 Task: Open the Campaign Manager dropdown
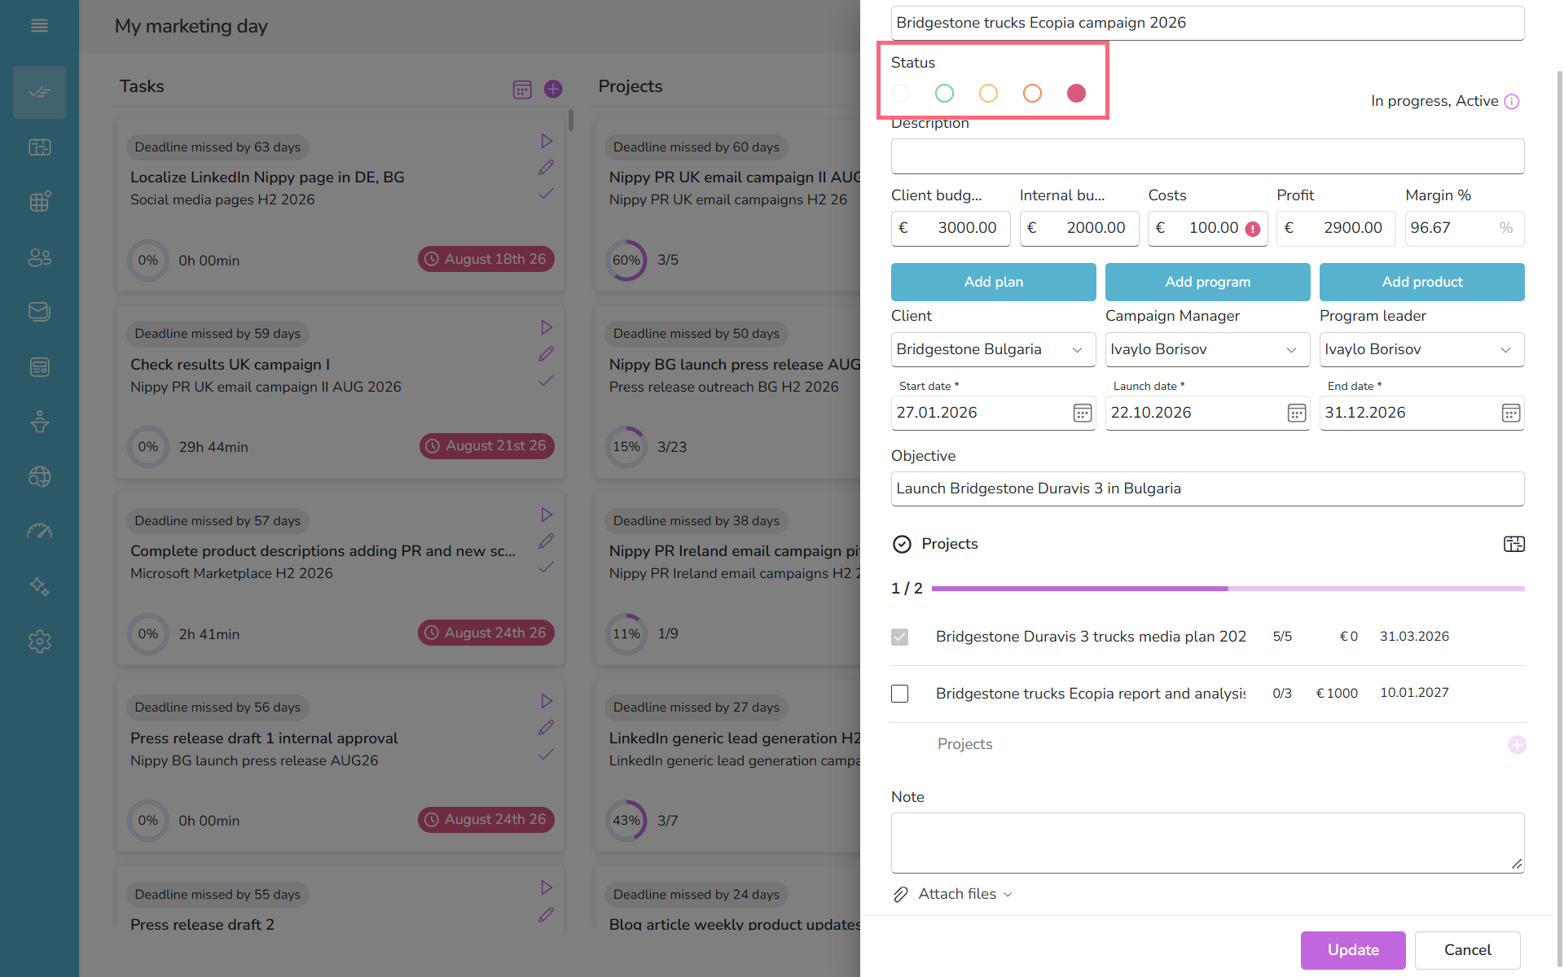pos(1207,349)
